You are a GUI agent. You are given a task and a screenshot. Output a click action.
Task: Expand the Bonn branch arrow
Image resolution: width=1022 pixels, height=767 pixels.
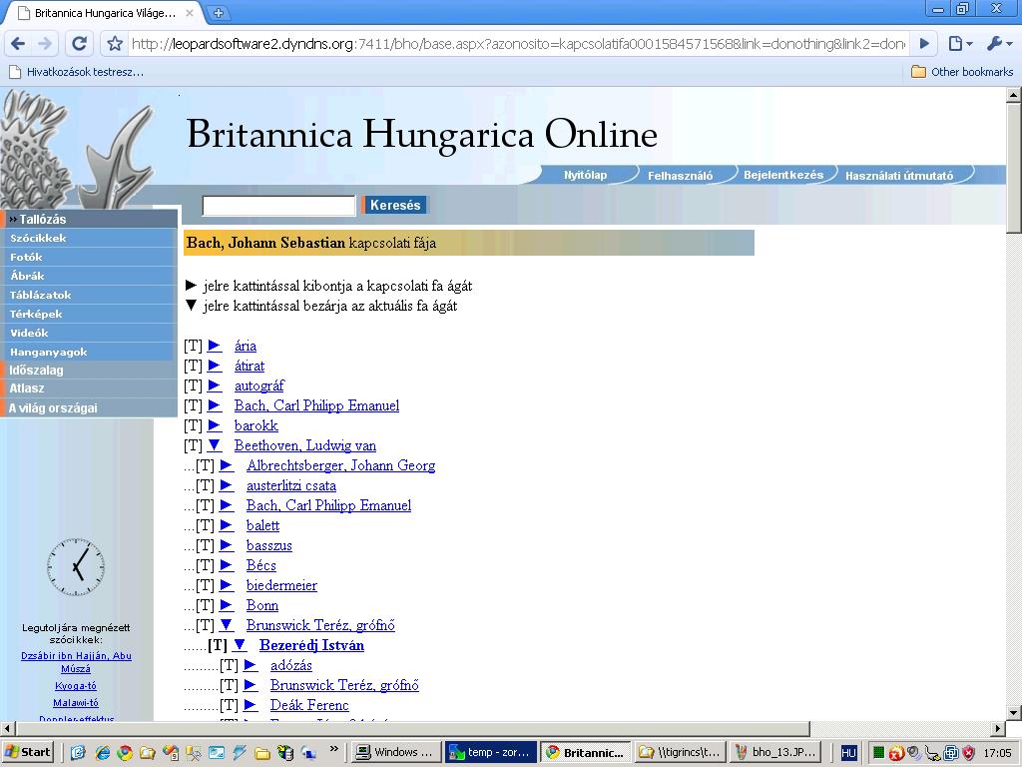227,605
